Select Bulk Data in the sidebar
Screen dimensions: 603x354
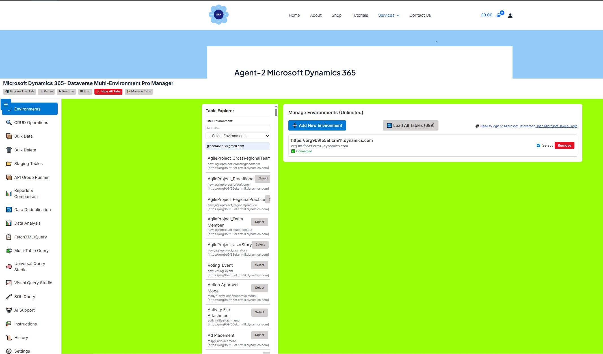click(23, 136)
